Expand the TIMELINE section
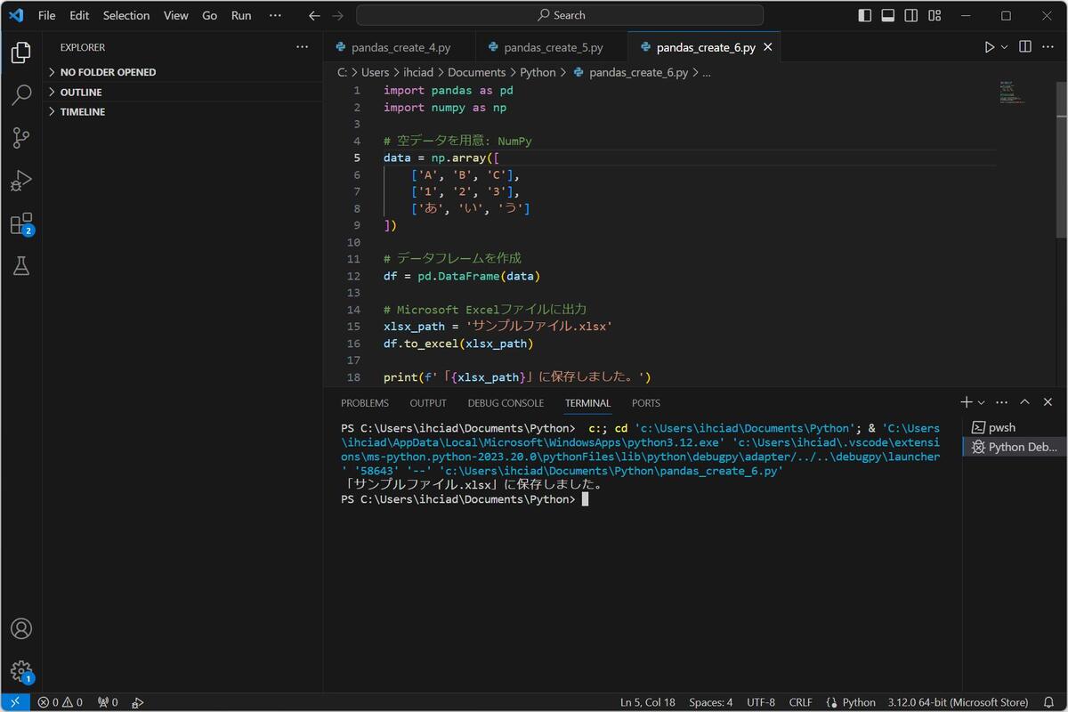This screenshot has width=1068, height=712. coord(82,112)
